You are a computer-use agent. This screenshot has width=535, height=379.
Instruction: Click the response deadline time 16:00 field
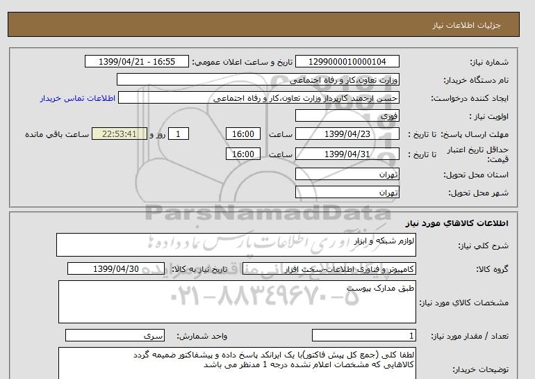pos(243,134)
